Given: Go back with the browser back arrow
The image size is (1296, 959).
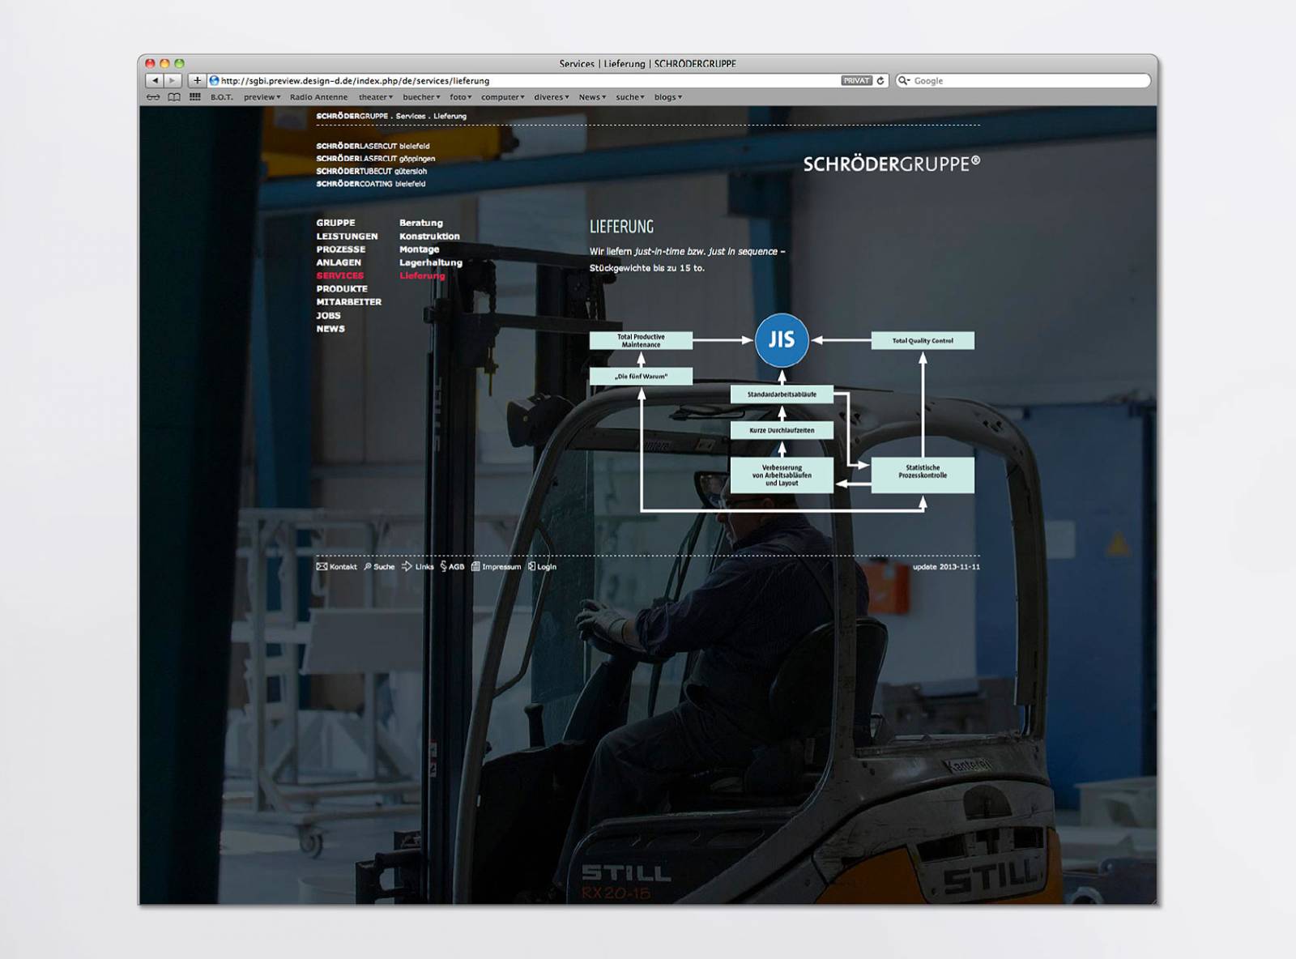Looking at the screenshot, I should click(155, 81).
